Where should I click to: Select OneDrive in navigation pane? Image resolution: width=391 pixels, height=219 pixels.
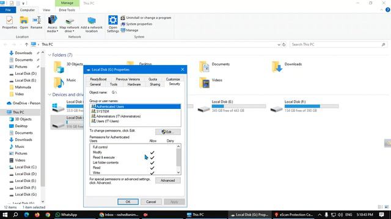tap(23, 103)
